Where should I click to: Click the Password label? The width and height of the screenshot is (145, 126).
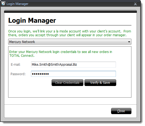18,74
